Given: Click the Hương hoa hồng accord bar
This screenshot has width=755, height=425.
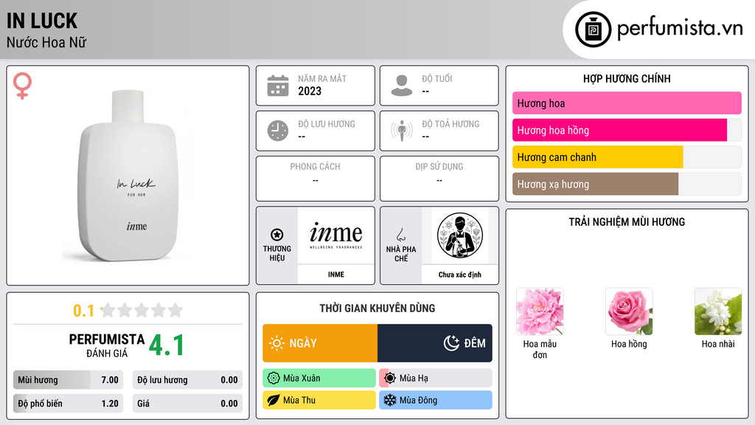Looking at the screenshot, I should [x=627, y=130].
